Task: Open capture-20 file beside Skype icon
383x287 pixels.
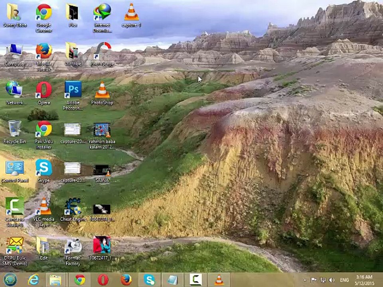Action: [x=73, y=172]
